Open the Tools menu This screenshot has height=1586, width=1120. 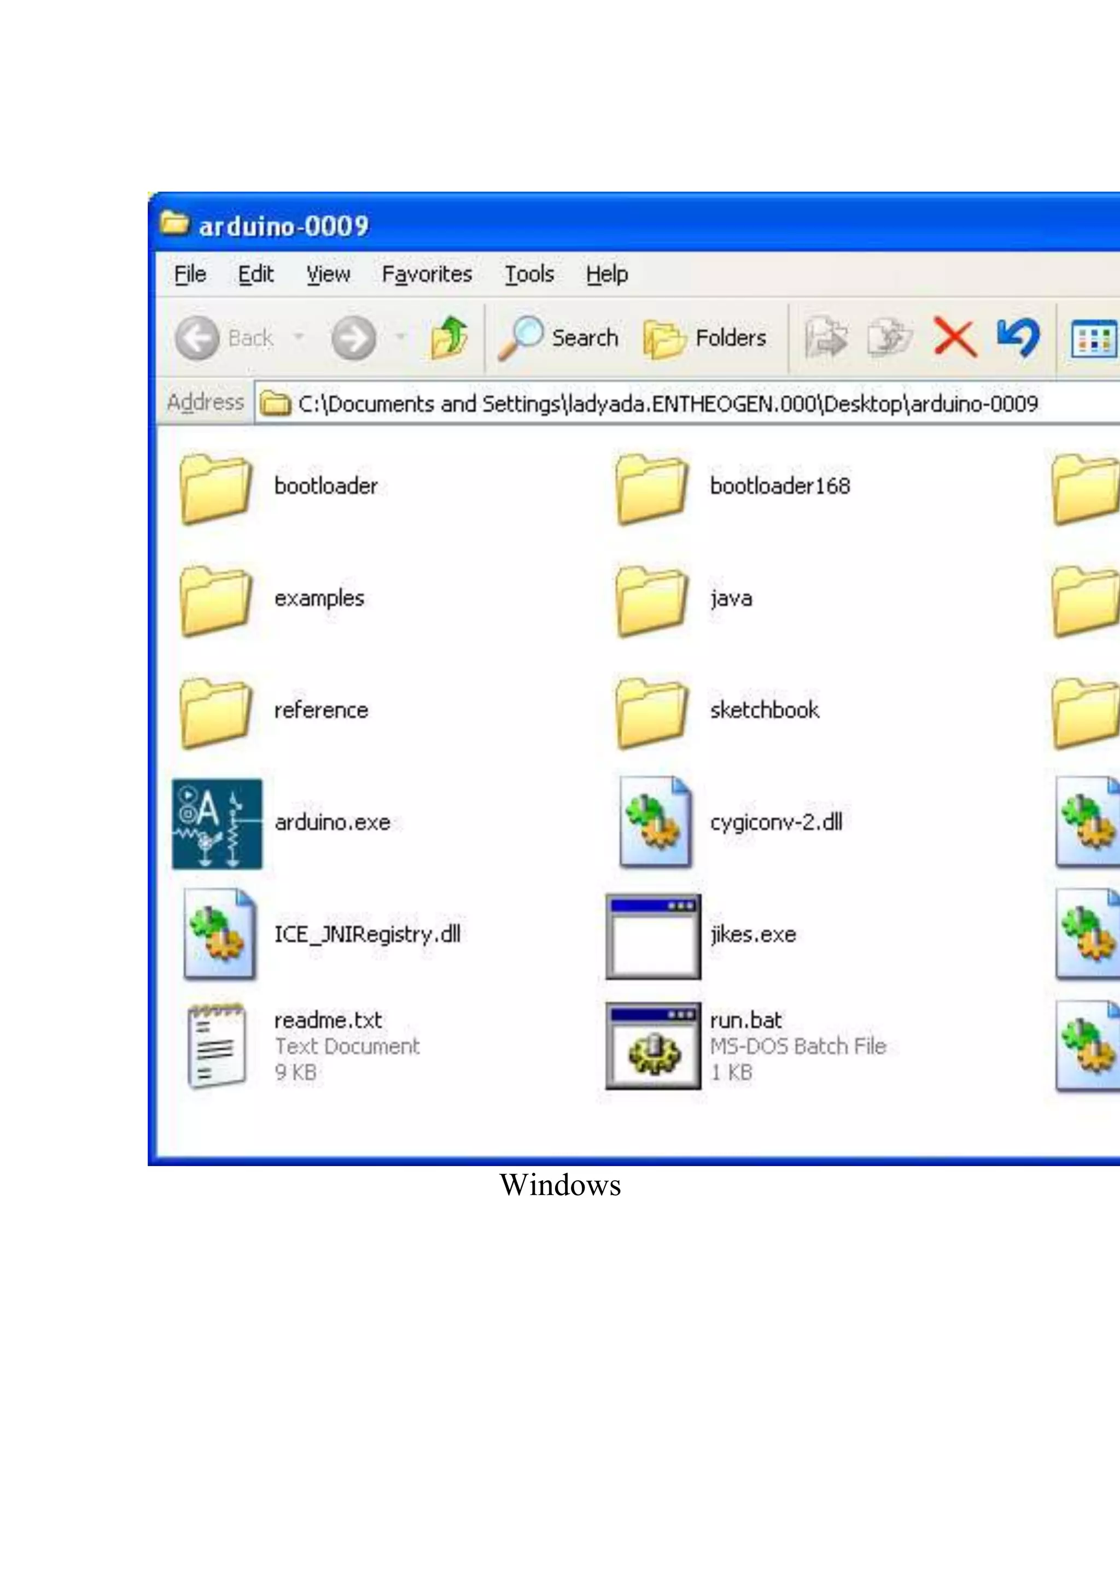(529, 275)
